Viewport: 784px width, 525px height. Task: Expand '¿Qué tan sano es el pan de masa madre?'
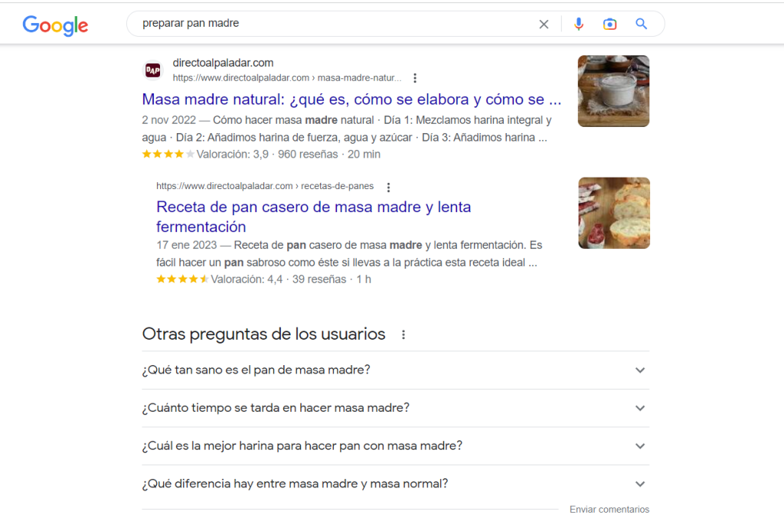tap(396, 370)
